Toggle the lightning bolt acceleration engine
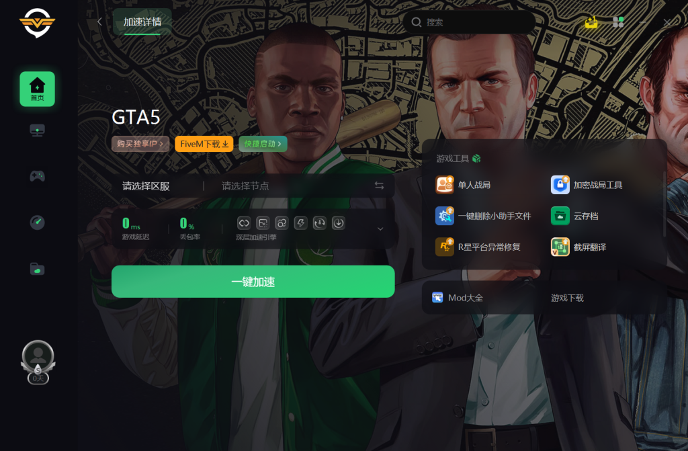 (x=300, y=223)
